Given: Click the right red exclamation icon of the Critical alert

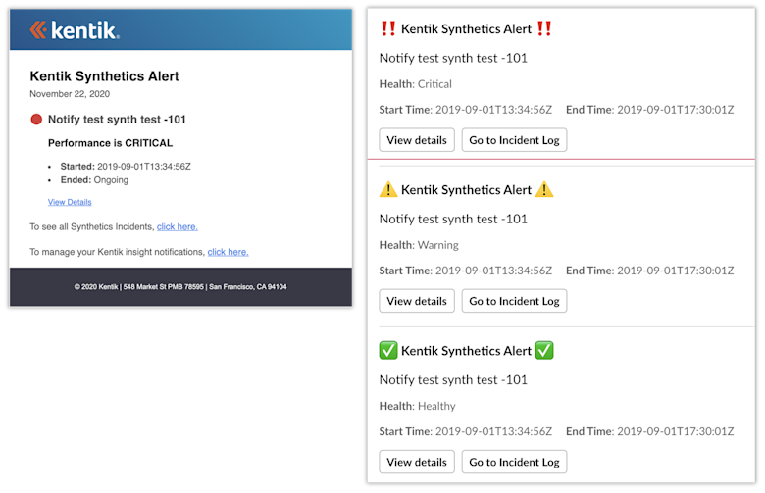Looking at the screenshot, I should (x=544, y=28).
